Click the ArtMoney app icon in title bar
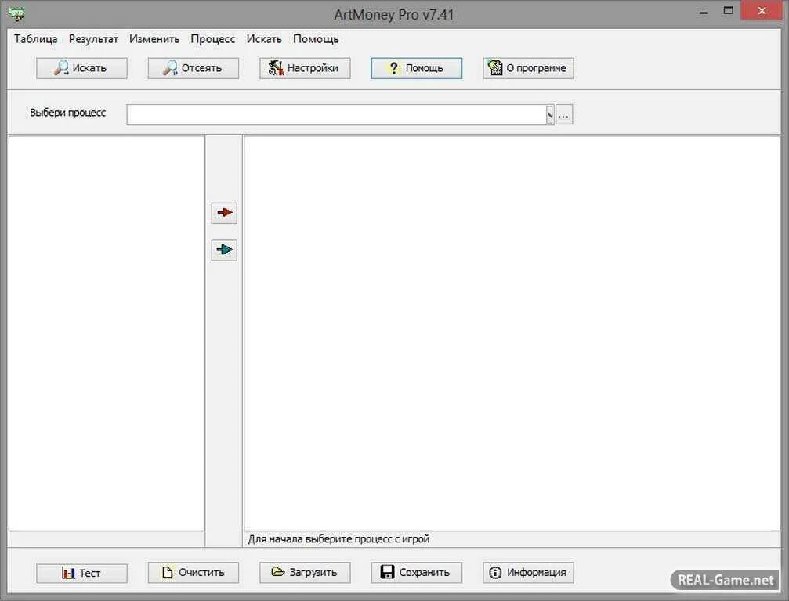789x601 pixels. click(16, 13)
